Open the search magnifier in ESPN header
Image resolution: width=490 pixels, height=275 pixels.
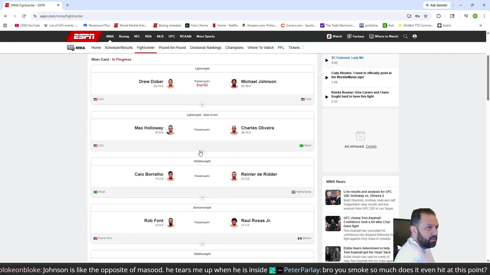click(405, 36)
